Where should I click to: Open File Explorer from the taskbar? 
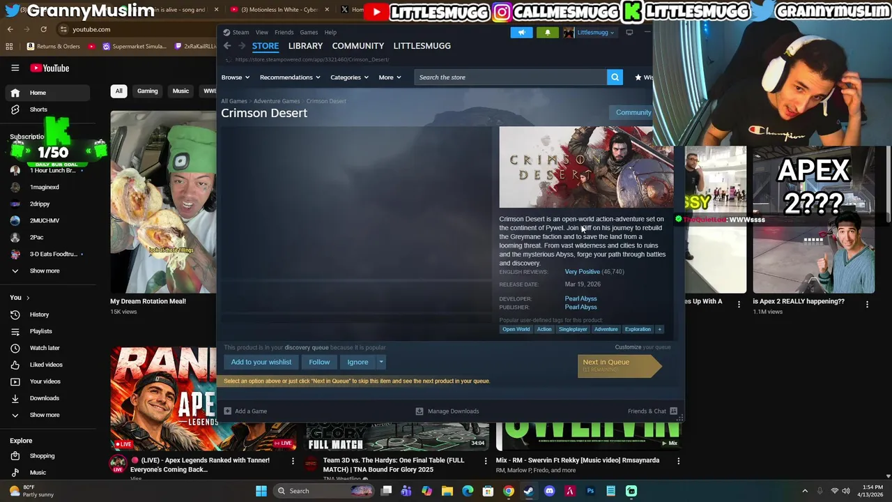pyautogui.click(x=447, y=491)
